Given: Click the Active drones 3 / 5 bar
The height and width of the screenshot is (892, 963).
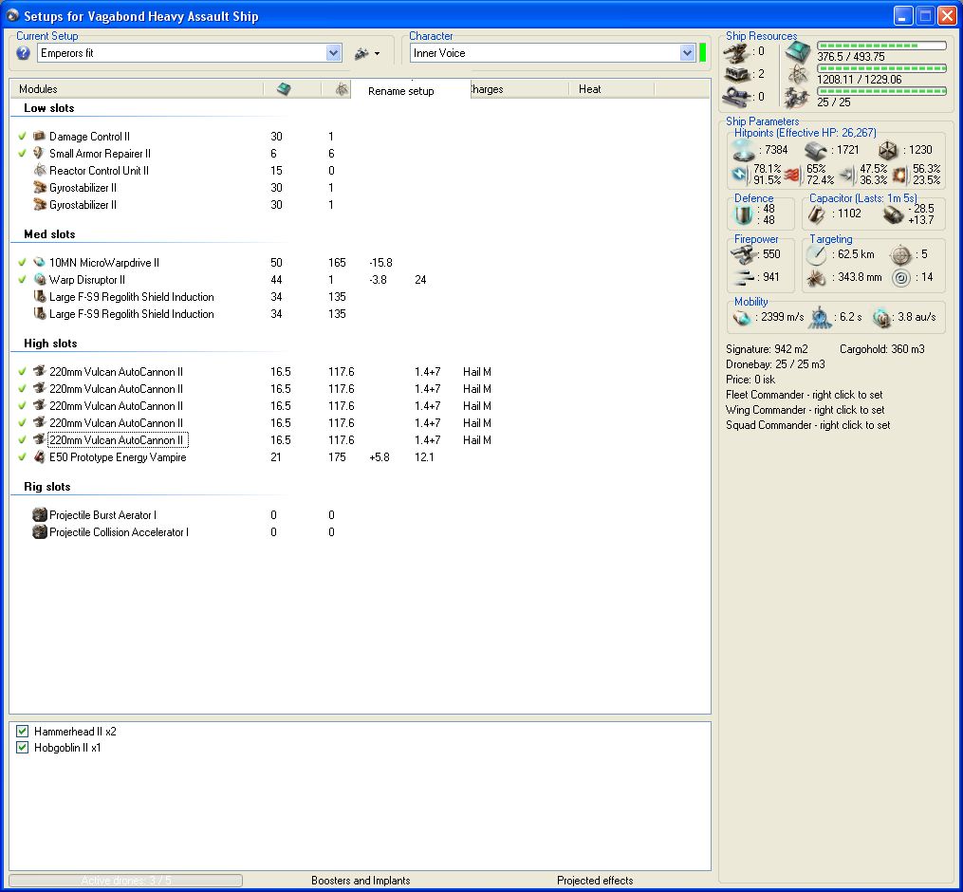Looking at the screenshot, I should click(126, 881).
